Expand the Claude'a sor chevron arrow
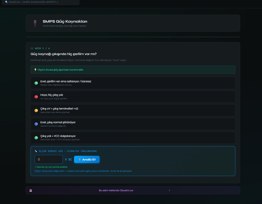The height and width of the screenshot is (204, 262). point(169,190)
